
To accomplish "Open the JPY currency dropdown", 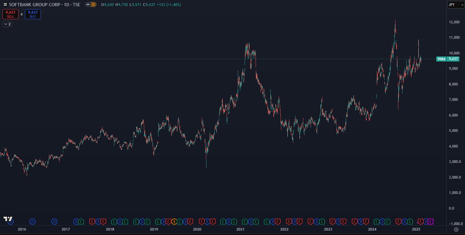I will 456,5.
